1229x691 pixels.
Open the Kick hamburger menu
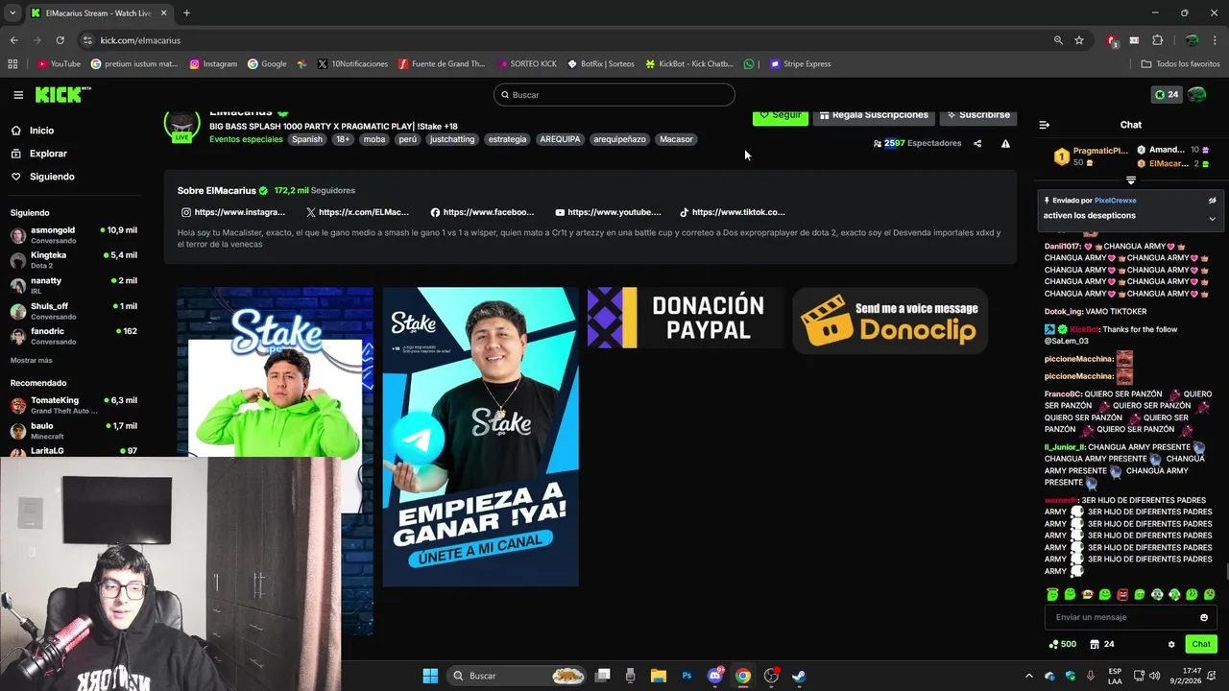pos(18,95)
